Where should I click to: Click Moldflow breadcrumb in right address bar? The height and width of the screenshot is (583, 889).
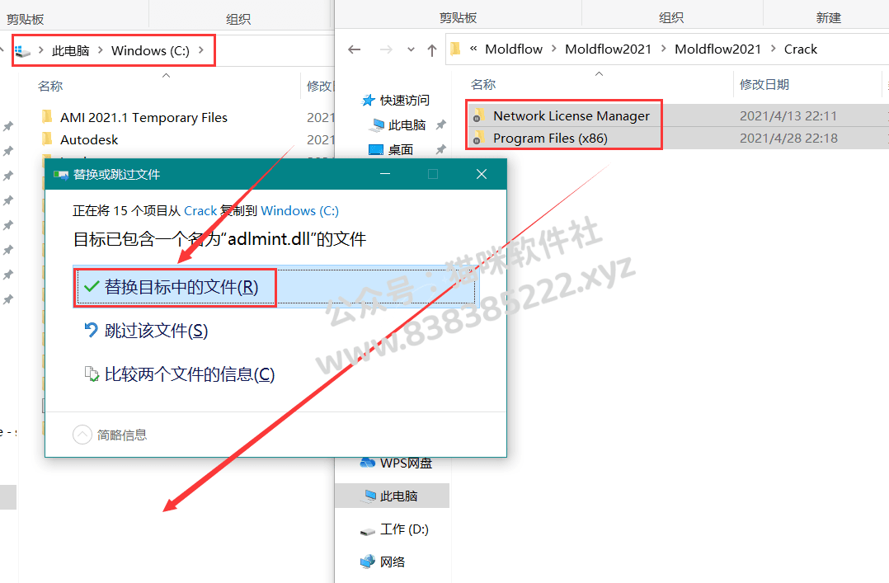pos(514,49)
